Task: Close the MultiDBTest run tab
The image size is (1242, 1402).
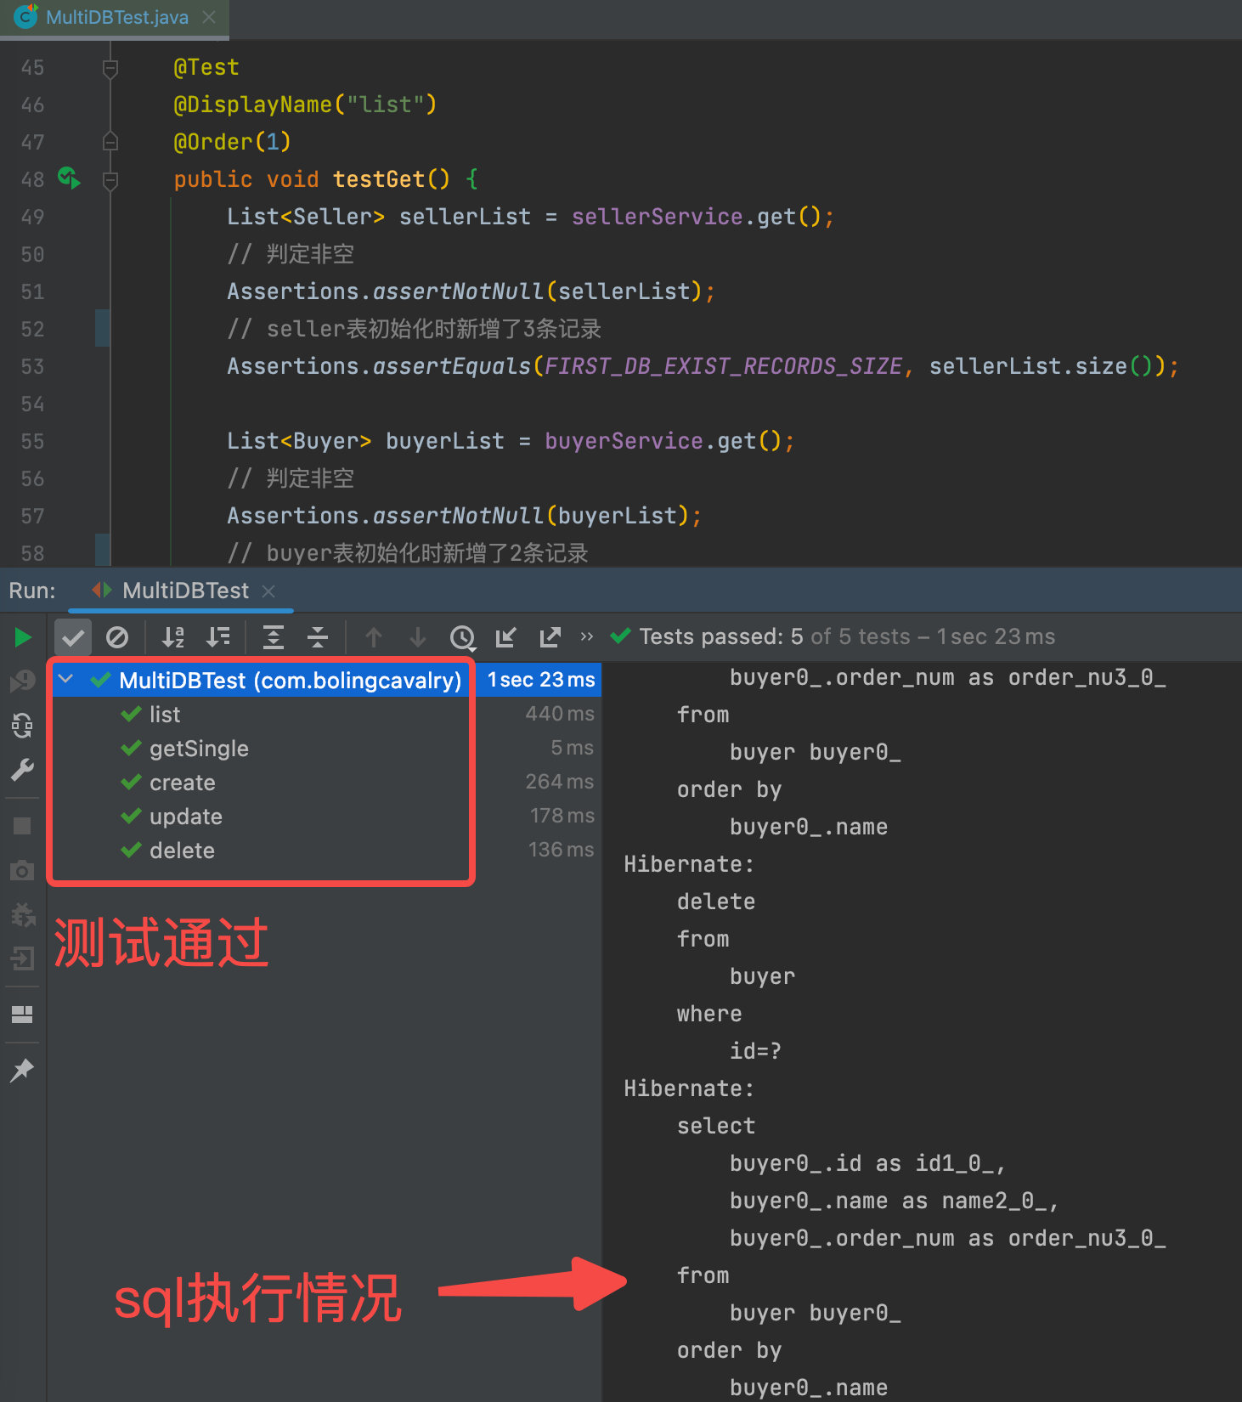Action: [268, 591]
